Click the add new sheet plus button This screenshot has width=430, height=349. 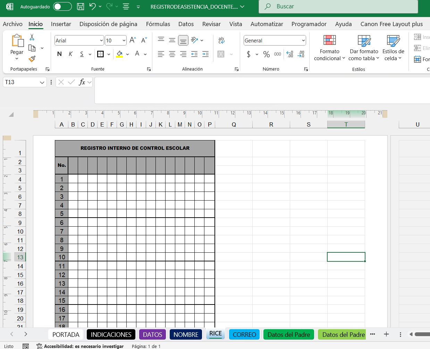[386, 334]
